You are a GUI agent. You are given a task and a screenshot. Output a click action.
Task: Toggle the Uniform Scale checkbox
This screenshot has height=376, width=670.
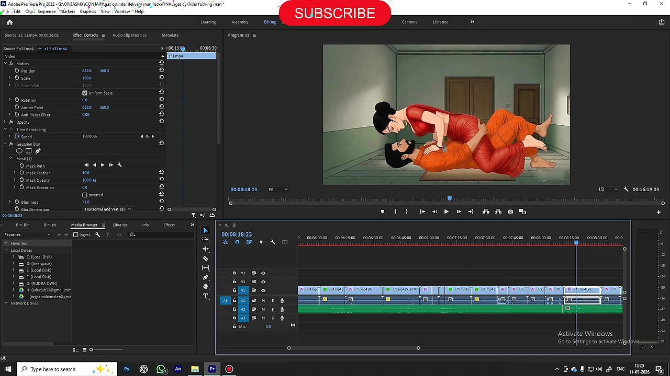click(85, 93)
